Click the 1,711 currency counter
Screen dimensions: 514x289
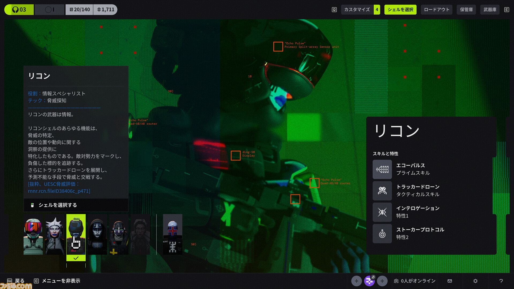tap(105, 10)
